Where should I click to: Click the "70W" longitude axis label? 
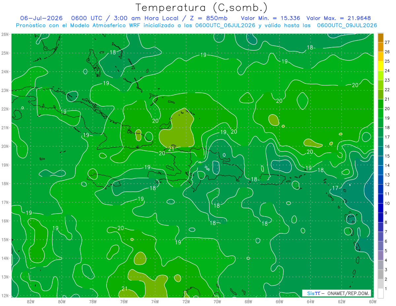pyautogui.click(x=217, y=301)
